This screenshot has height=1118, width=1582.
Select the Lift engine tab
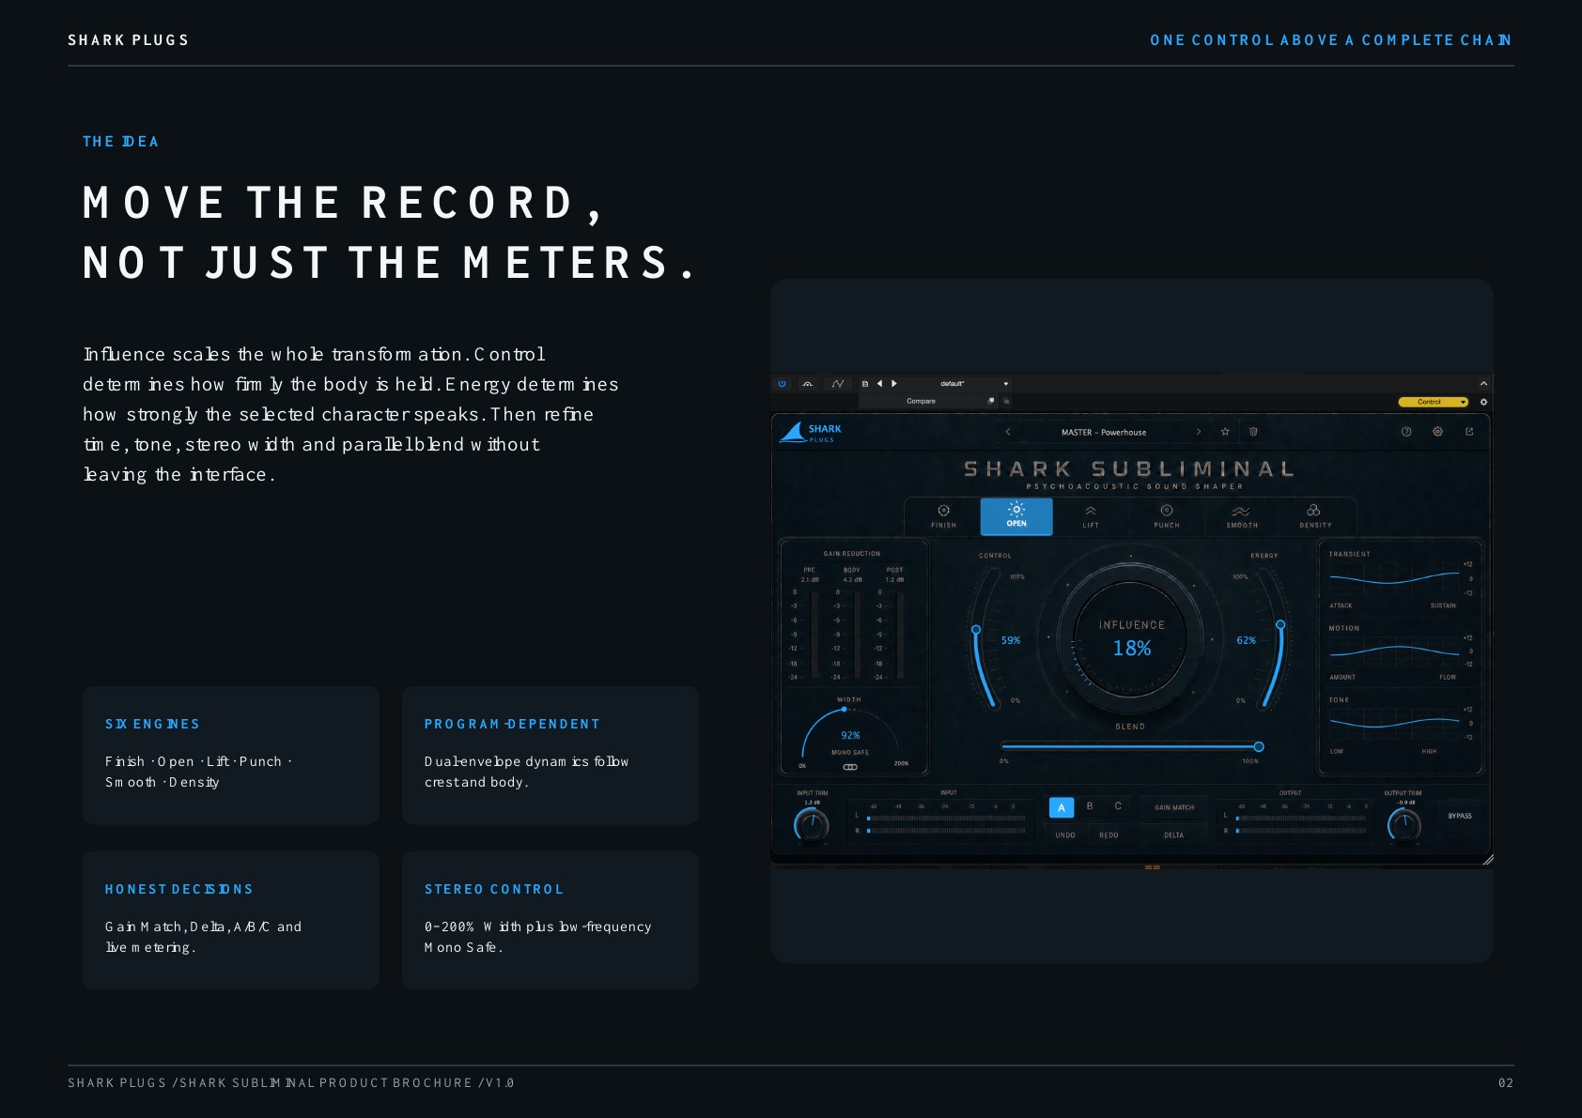(1091, 516)
